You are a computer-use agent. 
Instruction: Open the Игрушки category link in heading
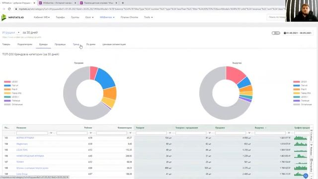8,32
